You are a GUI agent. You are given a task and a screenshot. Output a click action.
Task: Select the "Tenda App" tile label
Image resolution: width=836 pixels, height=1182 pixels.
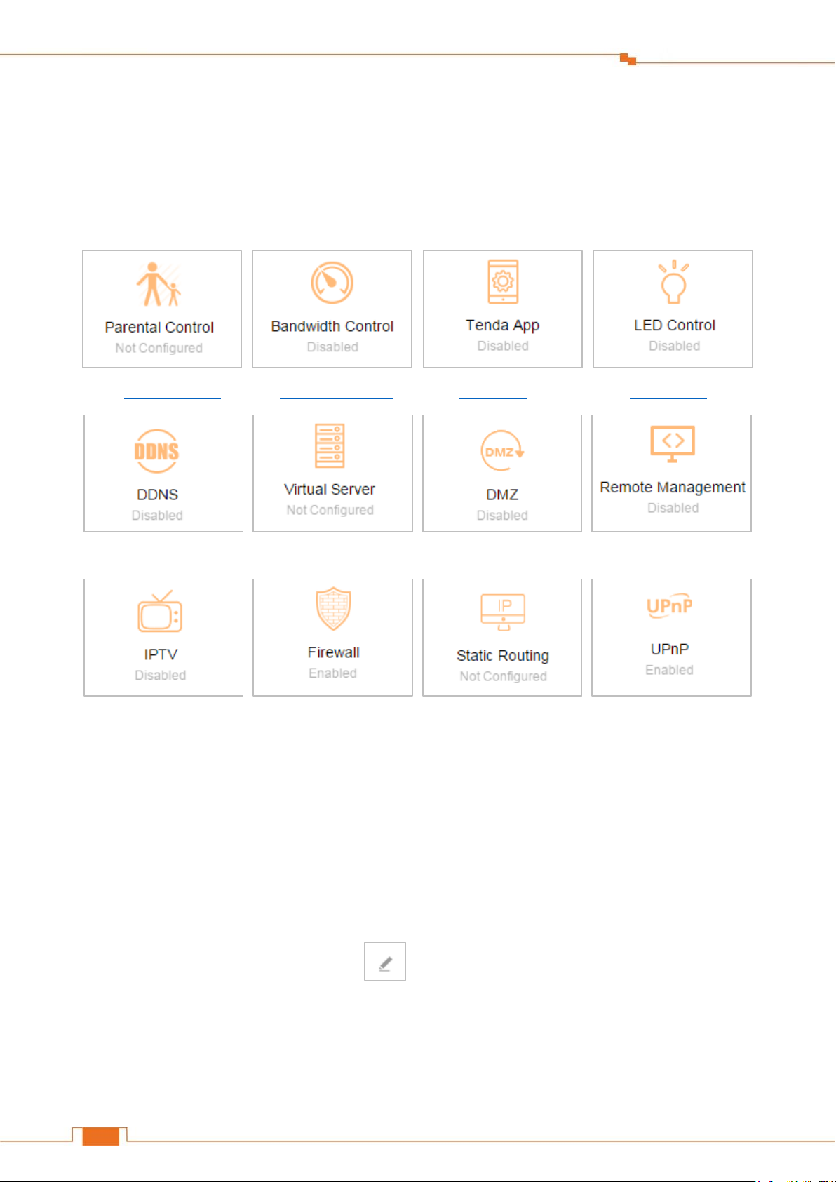coord(503,325)
